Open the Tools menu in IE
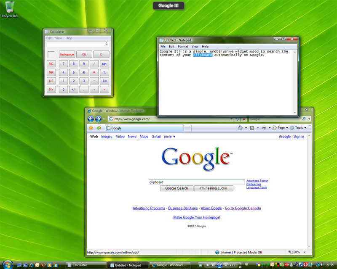 (x=298, y=128)
